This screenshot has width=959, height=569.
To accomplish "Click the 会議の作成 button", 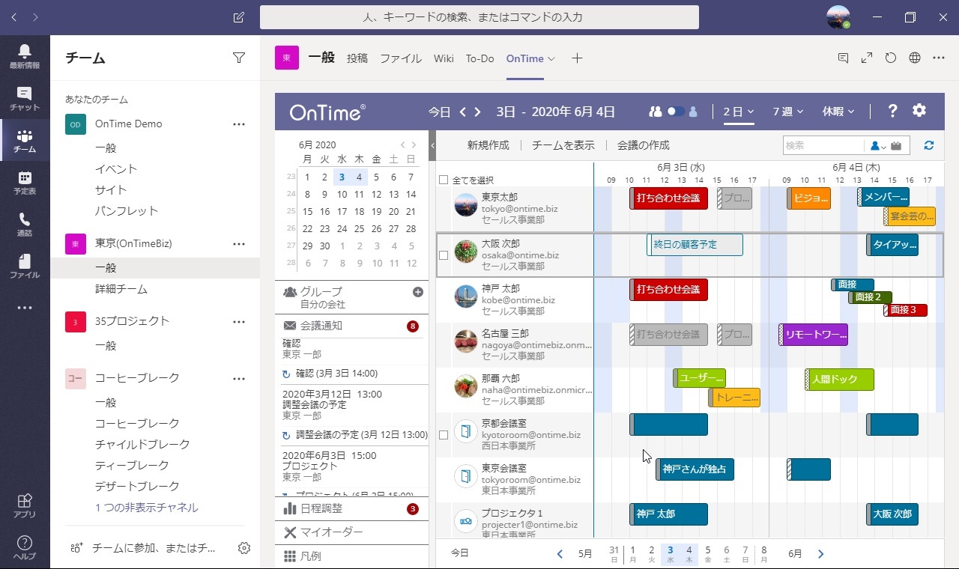I will pos(644,145).
